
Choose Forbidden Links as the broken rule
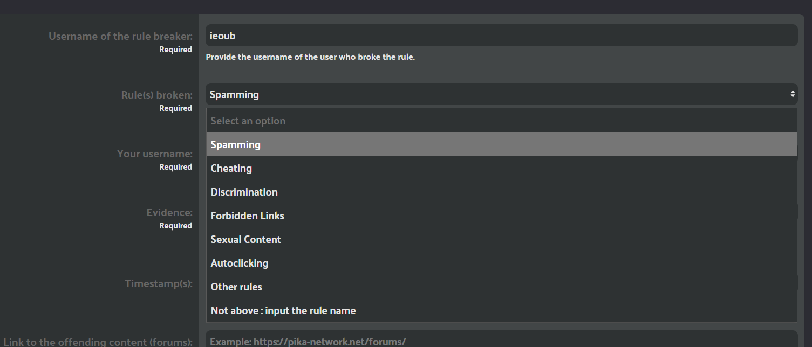(501, 216)
